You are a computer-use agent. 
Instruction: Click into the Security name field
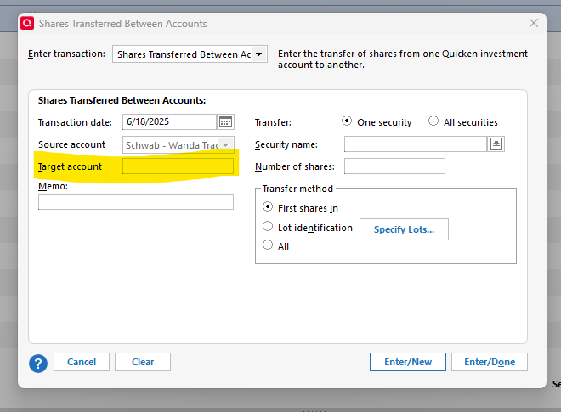click(416, 144)
